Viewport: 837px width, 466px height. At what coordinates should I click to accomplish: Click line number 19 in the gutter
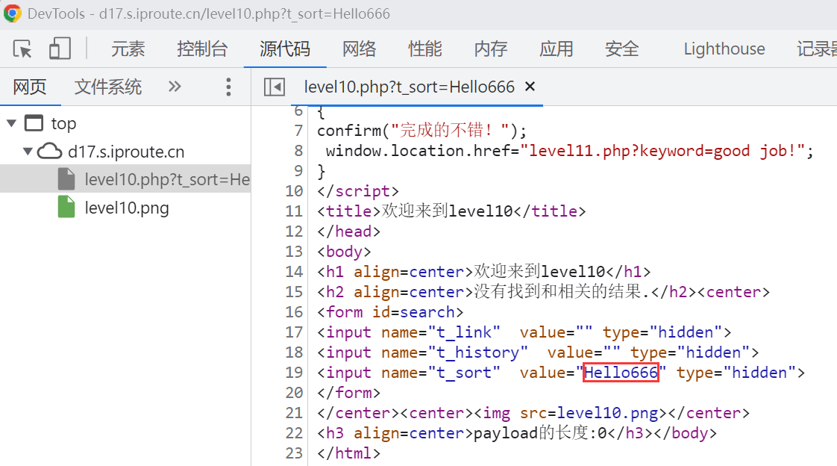pos(295,372)
